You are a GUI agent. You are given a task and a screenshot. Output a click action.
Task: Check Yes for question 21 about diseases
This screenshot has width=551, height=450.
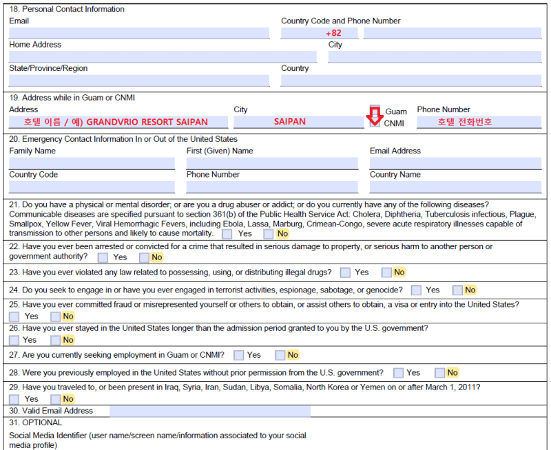click(227, 234)
